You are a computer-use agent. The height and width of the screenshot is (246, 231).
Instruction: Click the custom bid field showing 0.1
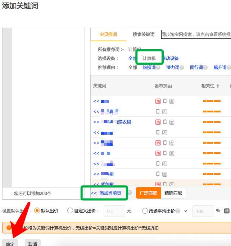coord(114,211)
